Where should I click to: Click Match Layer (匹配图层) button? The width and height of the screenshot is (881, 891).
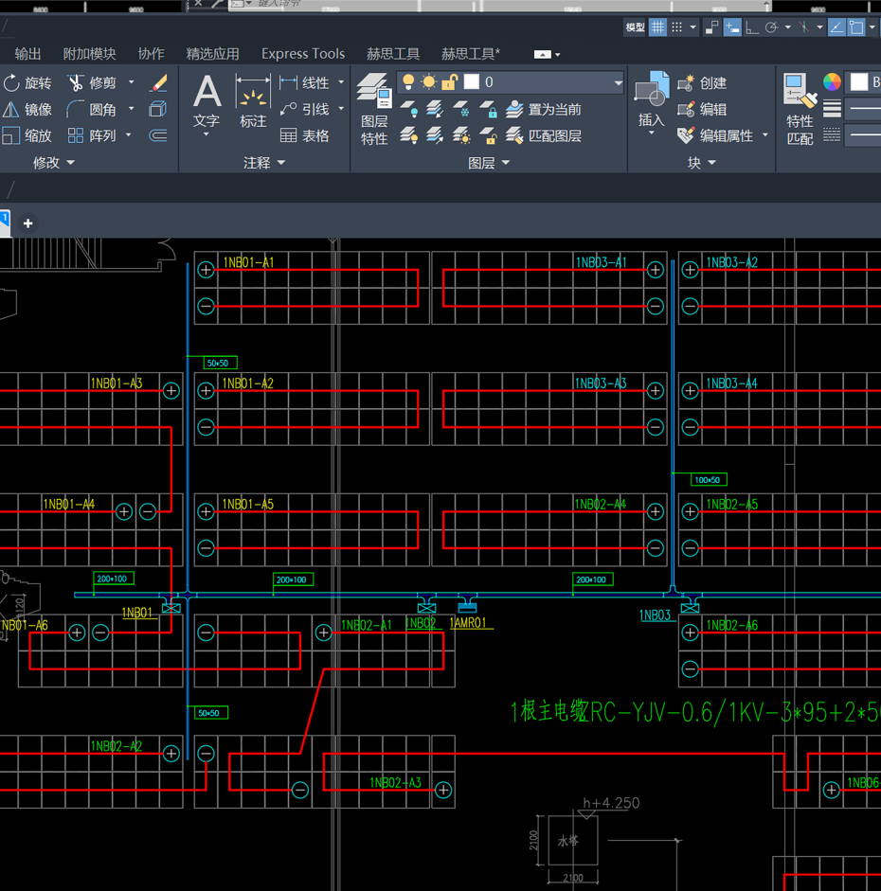pyautogui.click(x=544, y=135)
